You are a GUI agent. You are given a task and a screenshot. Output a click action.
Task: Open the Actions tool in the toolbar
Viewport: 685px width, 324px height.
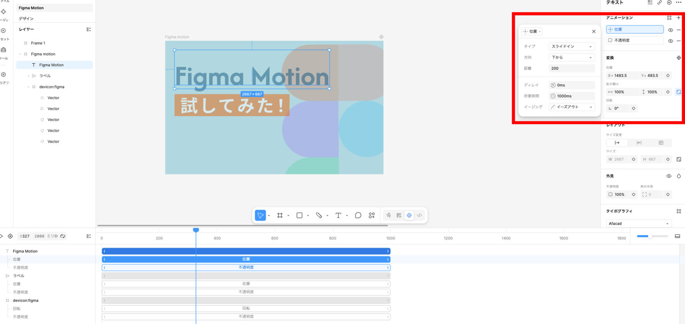371,215
